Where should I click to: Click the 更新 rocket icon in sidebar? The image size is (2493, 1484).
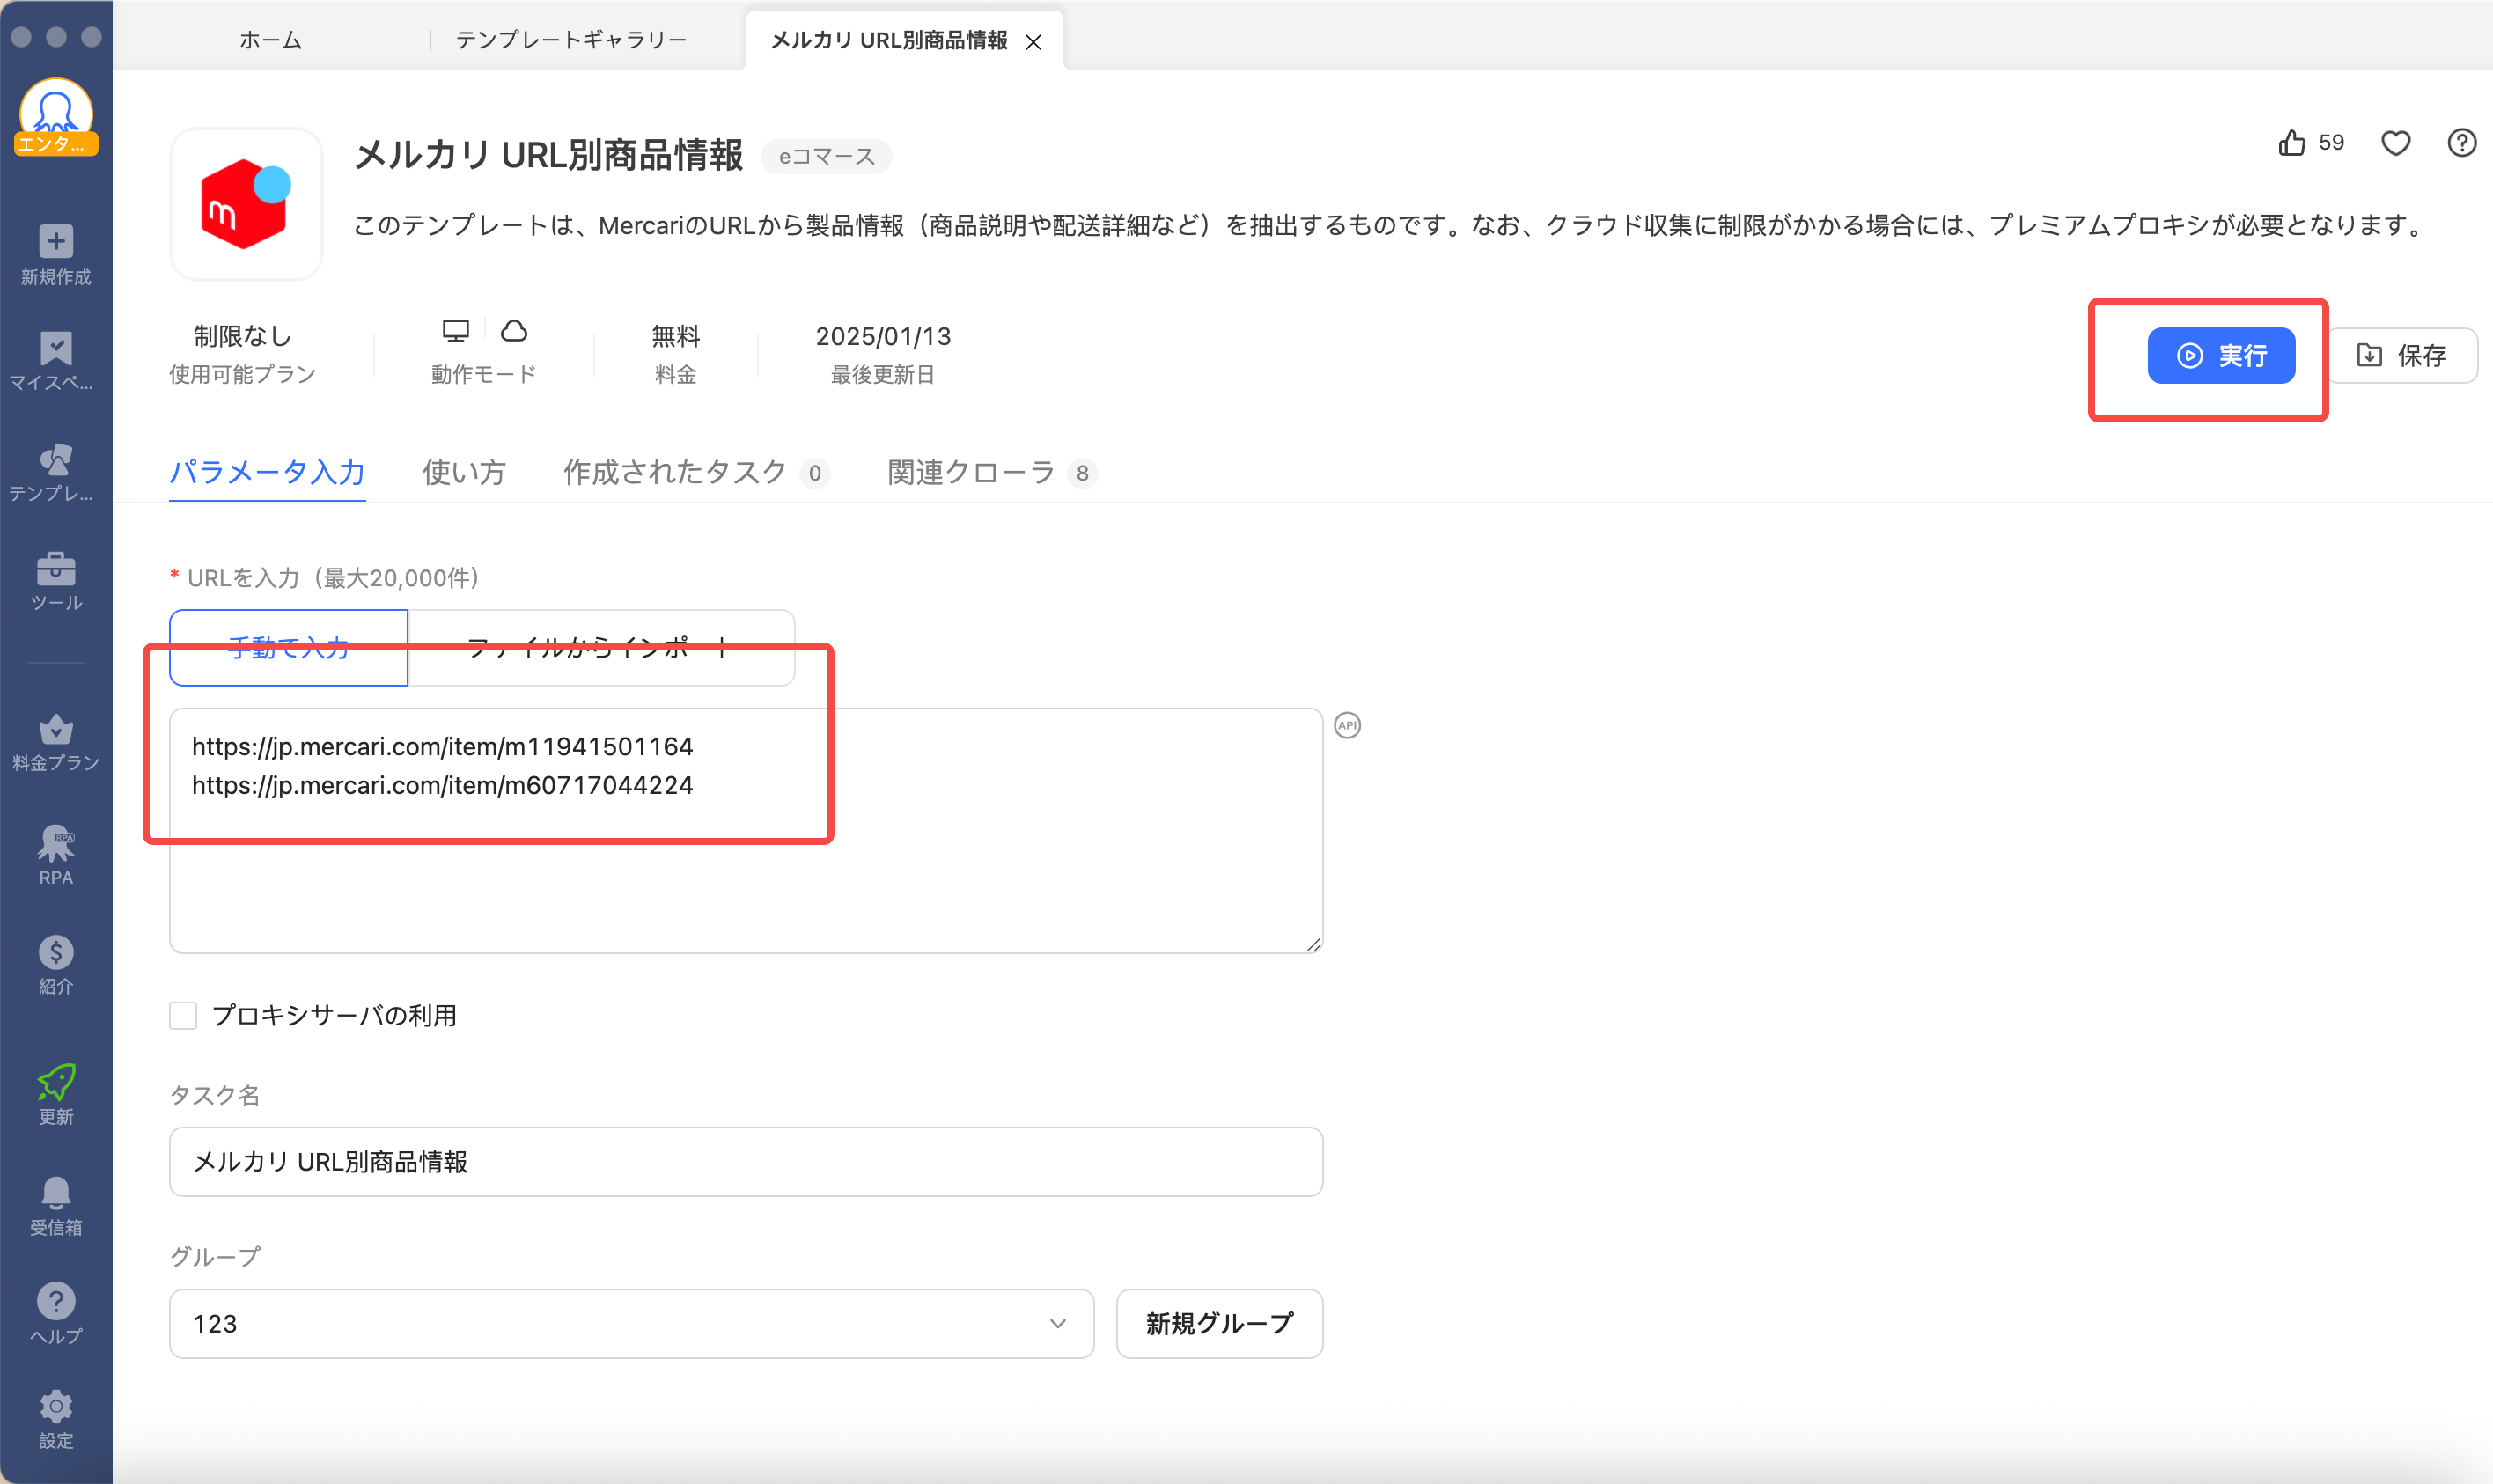(x=56, y=1082)
